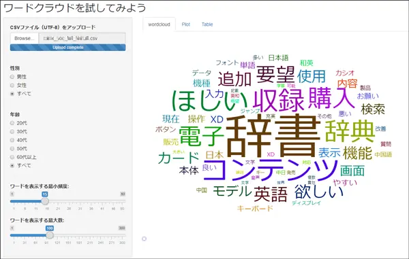The image size is (409, 259).
Task: Click the word モデル in the cloud
Action: tap(232, 191)
